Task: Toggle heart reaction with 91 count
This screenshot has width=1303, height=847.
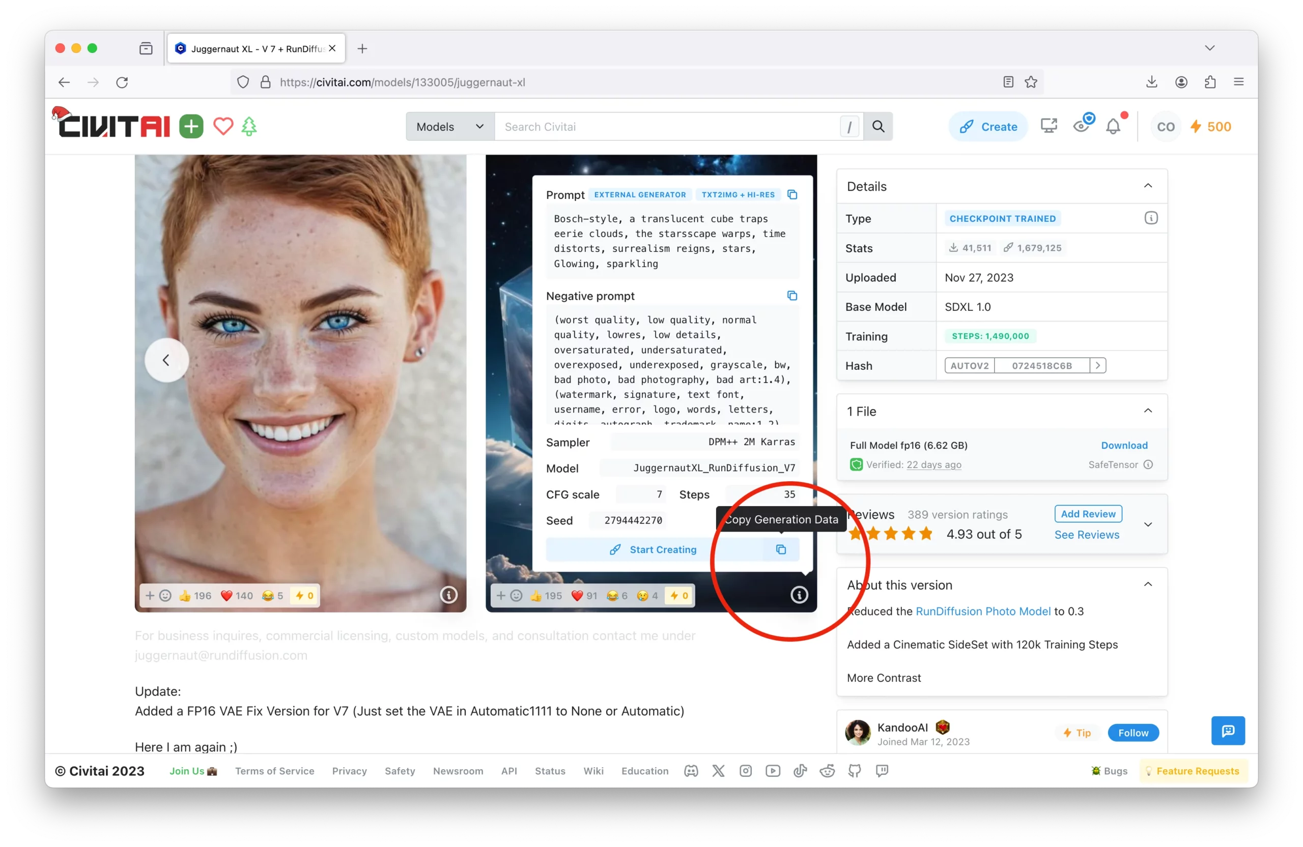Action: tap(584, 596)
